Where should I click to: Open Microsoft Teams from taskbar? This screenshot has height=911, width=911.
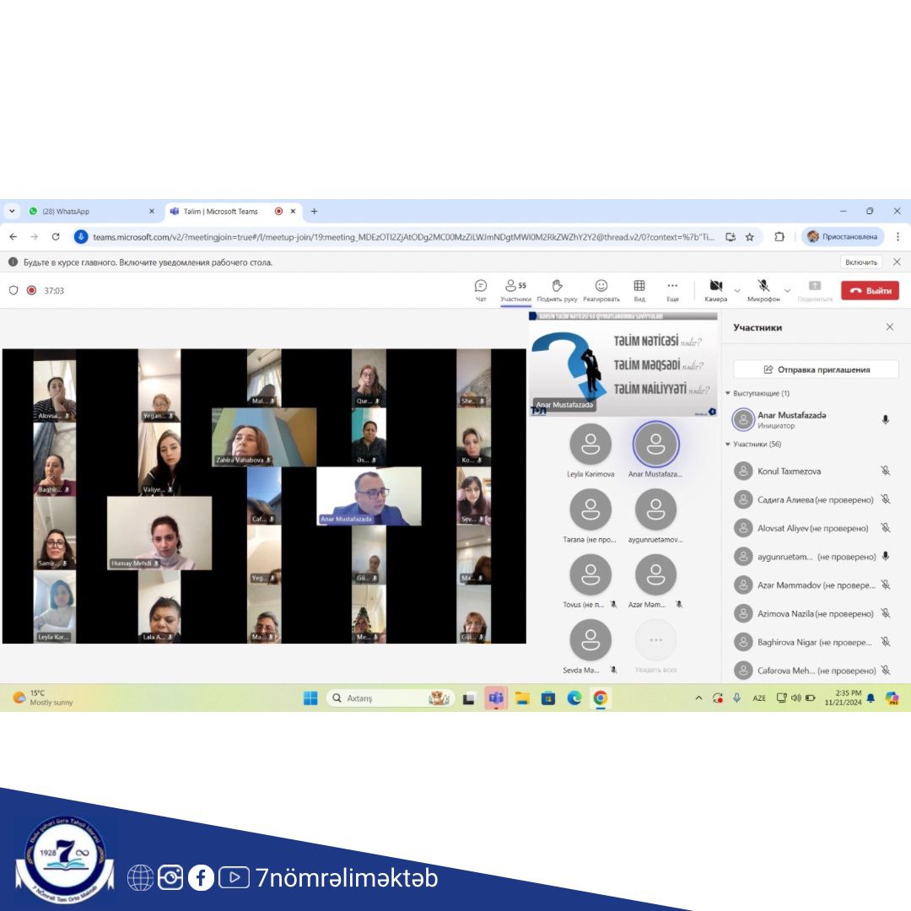coord(496,698)
